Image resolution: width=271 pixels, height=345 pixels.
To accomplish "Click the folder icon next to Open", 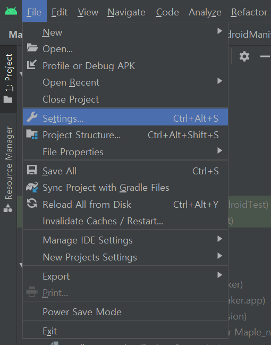I will (x=32, y=47).
